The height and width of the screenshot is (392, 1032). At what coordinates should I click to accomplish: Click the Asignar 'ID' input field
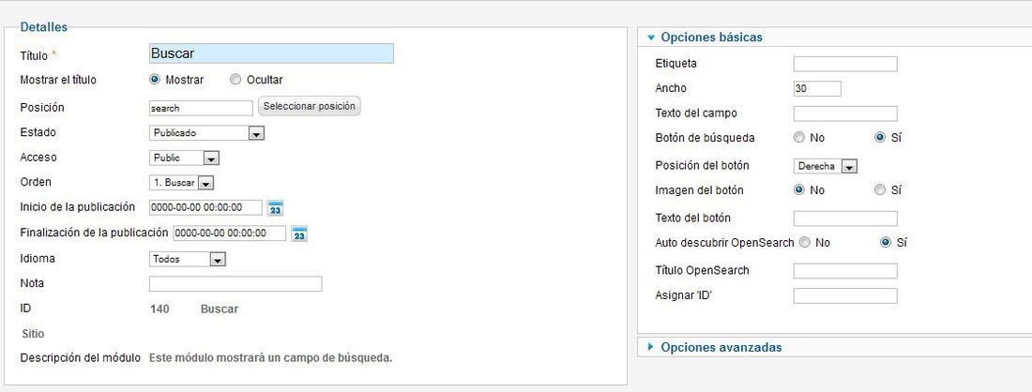(x=845, y=296)
